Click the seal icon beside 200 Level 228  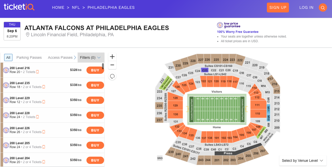coord(6,115)
